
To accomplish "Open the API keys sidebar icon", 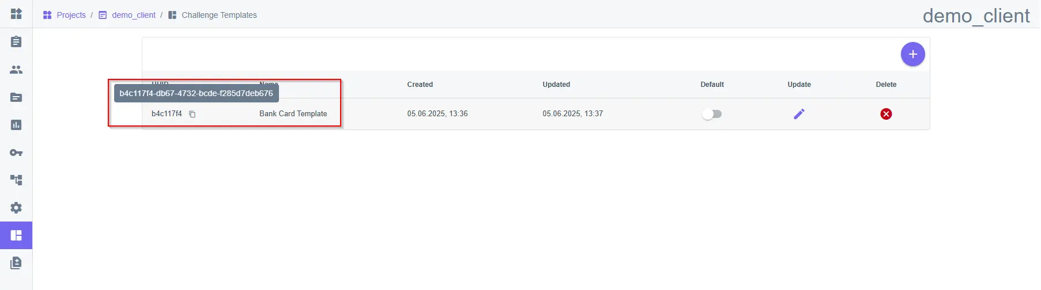I will (16, 152).
